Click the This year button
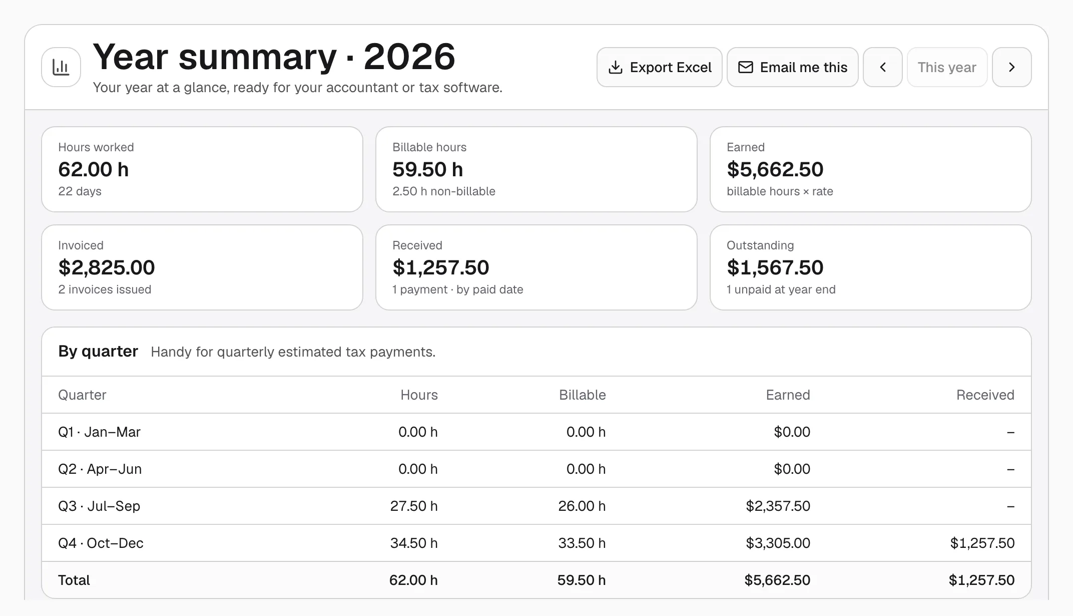1073x616 pixels. coord(947,67)
